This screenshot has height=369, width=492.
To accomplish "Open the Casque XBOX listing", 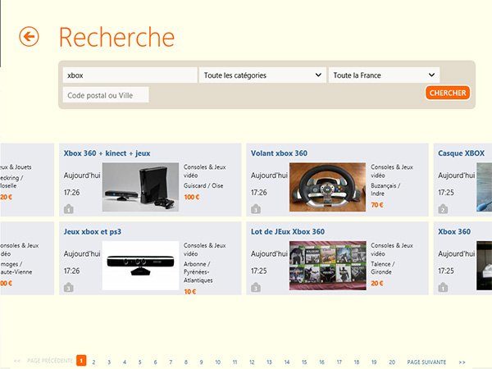I will coord(461,153).
